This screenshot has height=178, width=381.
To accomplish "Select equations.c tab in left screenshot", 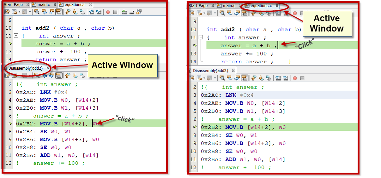I will pos(75,5).
